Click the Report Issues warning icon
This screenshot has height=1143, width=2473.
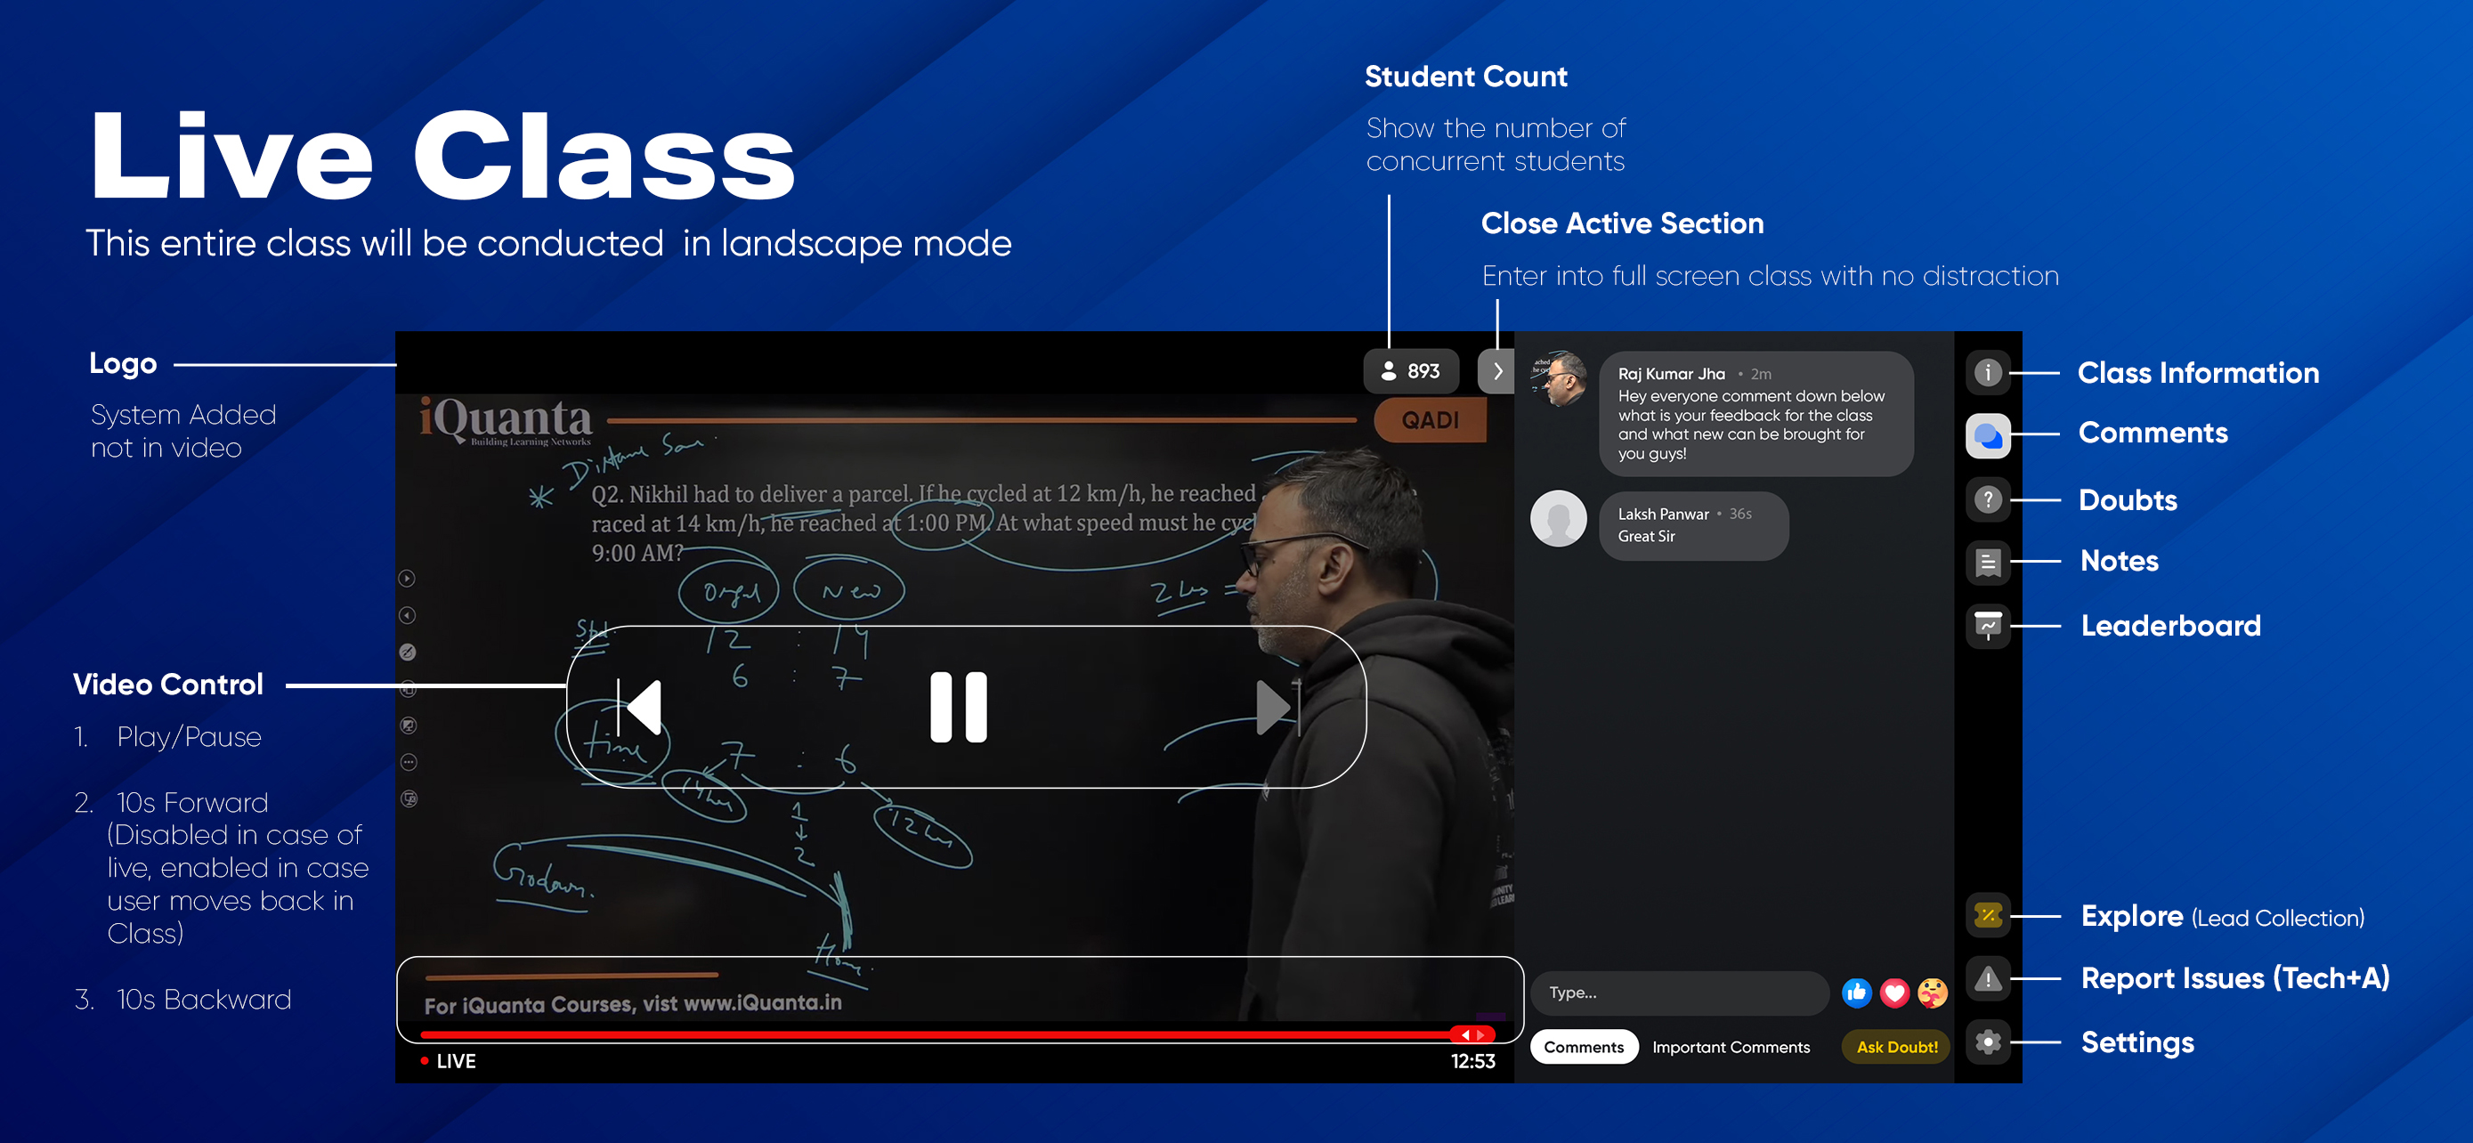coord(1987,978)
